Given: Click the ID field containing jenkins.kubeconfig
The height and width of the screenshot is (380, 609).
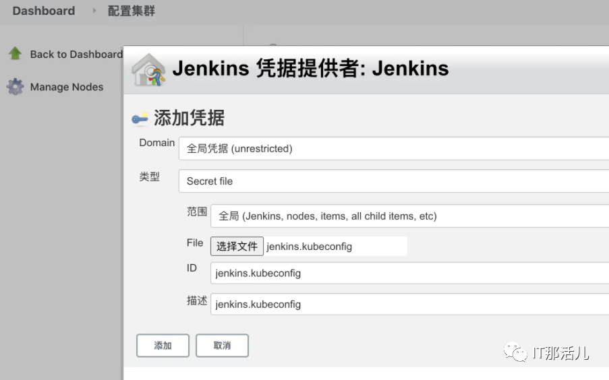Looking at the screenshot, I should (x=410, y=273).
